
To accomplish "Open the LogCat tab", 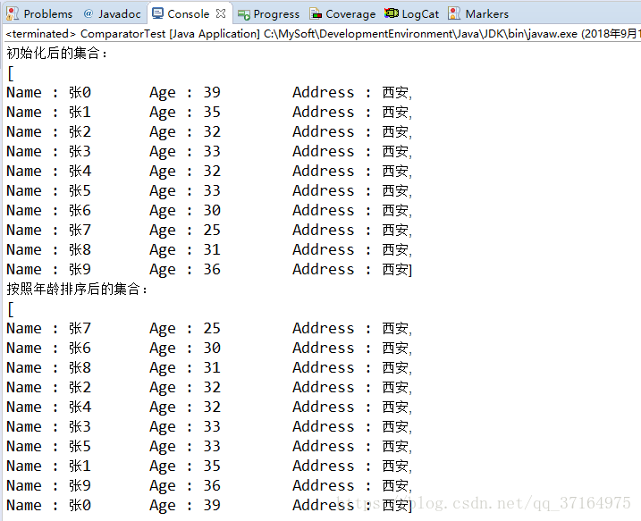I will click(x=411, y=14).
